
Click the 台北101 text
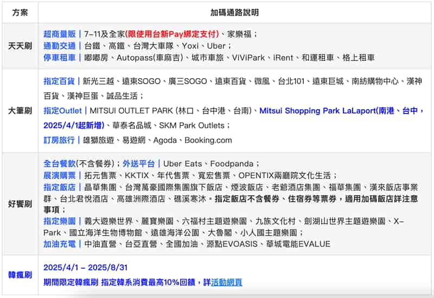[291, 81]
